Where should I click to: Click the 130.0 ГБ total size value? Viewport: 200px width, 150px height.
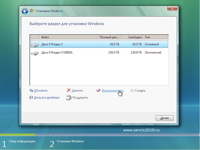tap(114, 52)
